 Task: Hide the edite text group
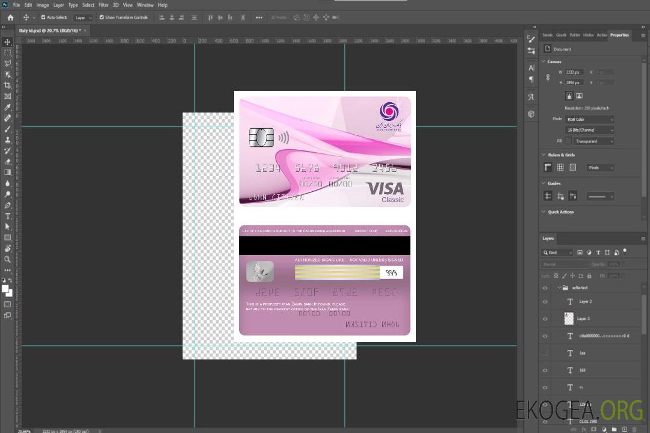(545, 288)
